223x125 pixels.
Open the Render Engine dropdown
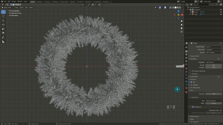click(214, 47)
